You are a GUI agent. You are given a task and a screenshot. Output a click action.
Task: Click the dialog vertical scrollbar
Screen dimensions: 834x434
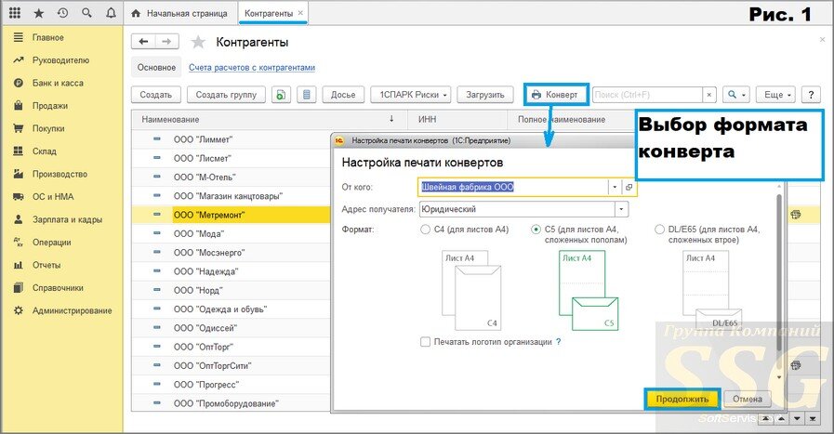point(779,272)
